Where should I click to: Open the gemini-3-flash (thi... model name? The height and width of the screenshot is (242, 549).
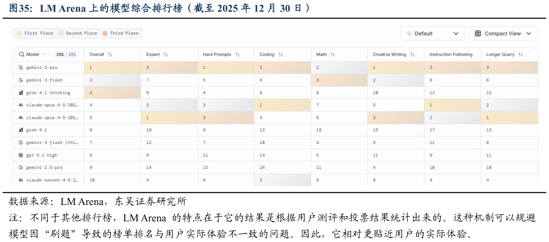click(52, 142)
